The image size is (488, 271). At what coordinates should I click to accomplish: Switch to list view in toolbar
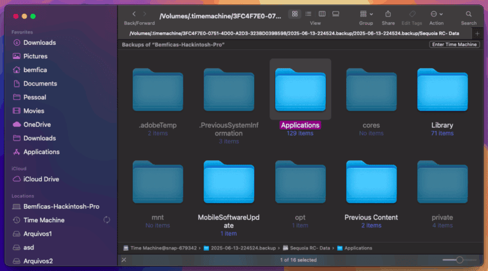(308, 13)
